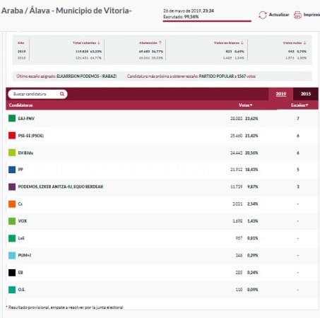Click the O.E. teal color swatch
The height and width of the screenshot is (318, 320).
[x=12, y=290]
